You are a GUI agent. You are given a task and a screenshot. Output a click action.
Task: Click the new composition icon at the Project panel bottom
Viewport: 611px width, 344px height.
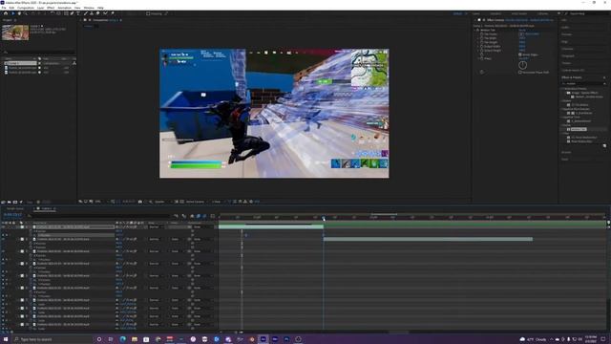[x=15, y=202]
